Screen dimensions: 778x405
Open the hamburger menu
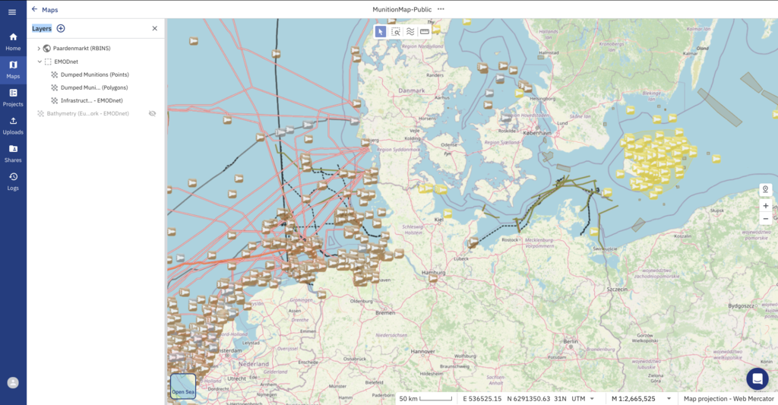point(12,12)
